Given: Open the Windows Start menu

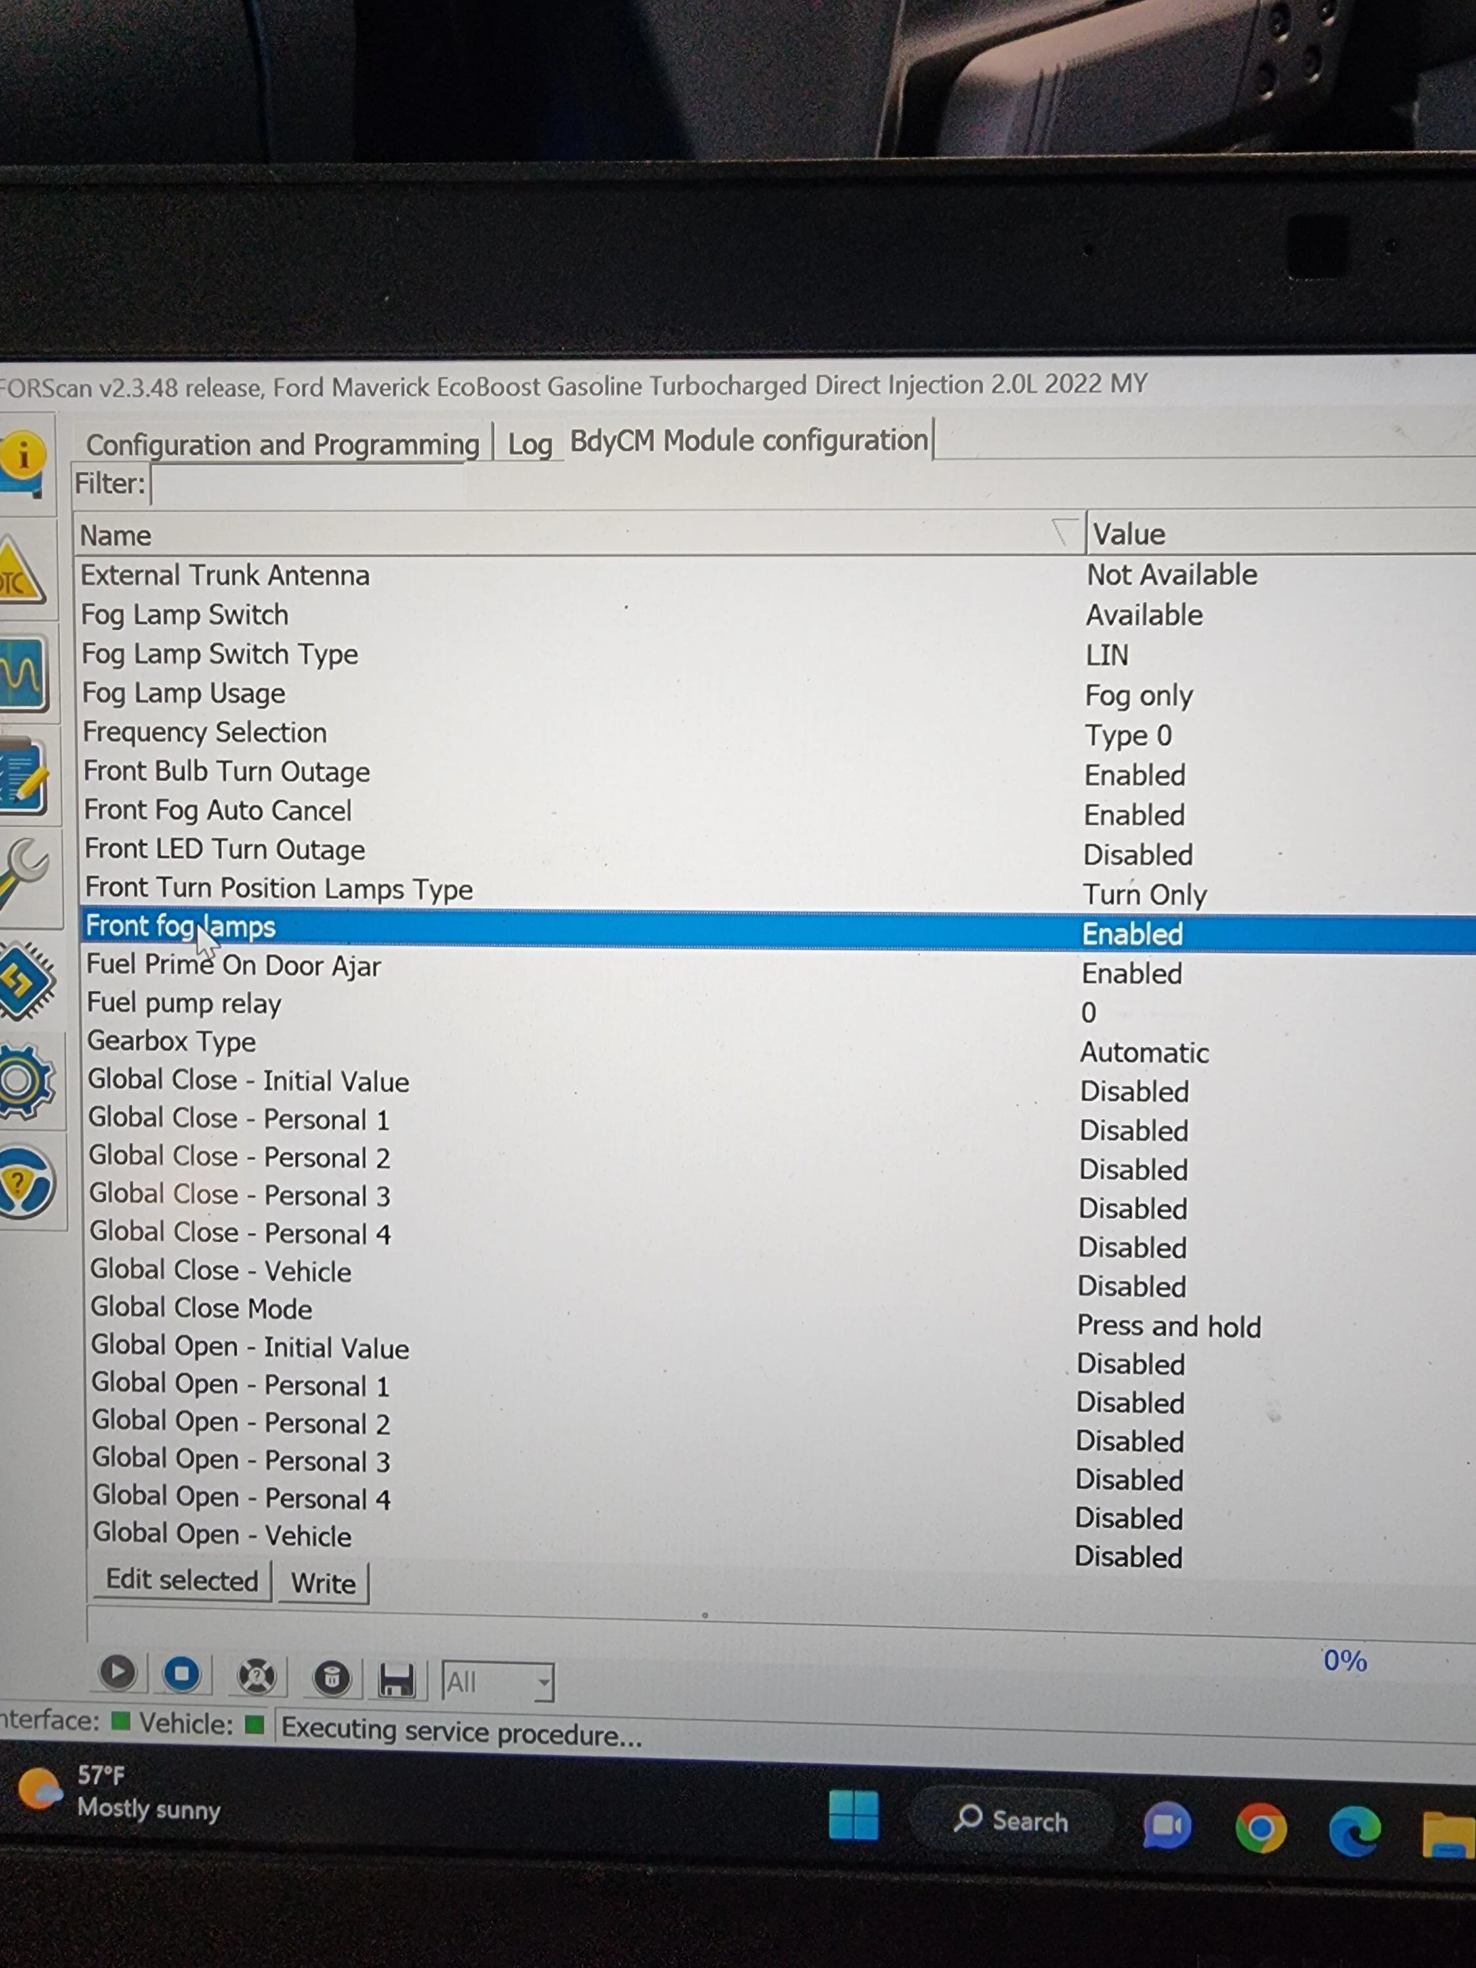Looking at the screenshot, I should (x=853, y=1815).
